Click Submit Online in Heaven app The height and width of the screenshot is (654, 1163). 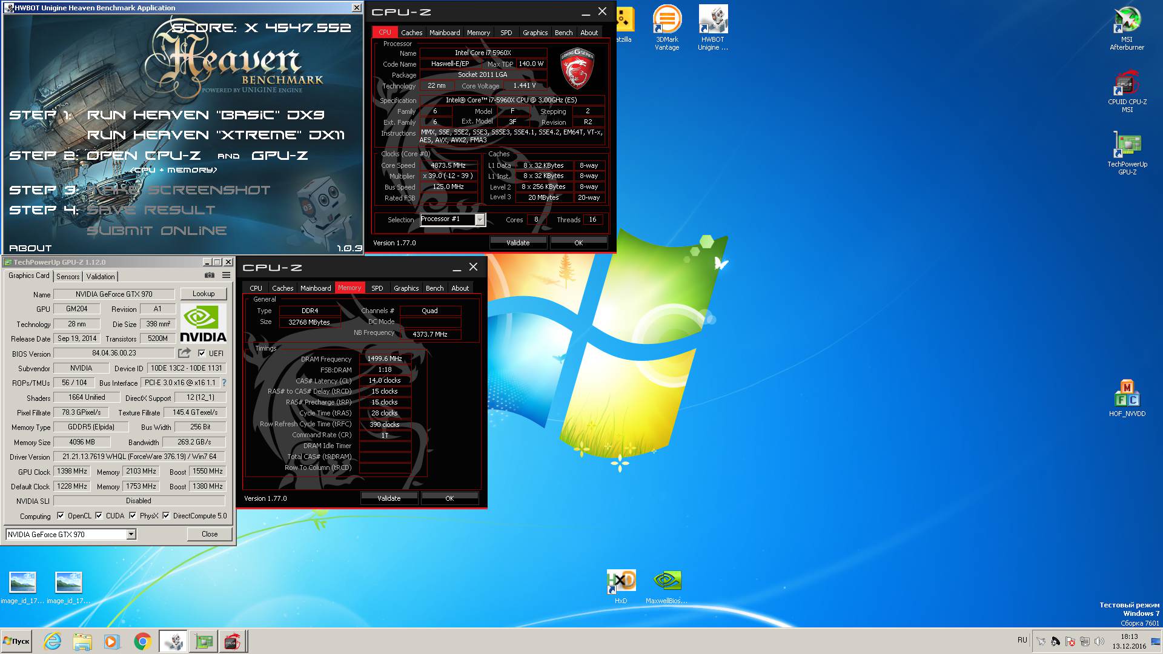(156, 231)
